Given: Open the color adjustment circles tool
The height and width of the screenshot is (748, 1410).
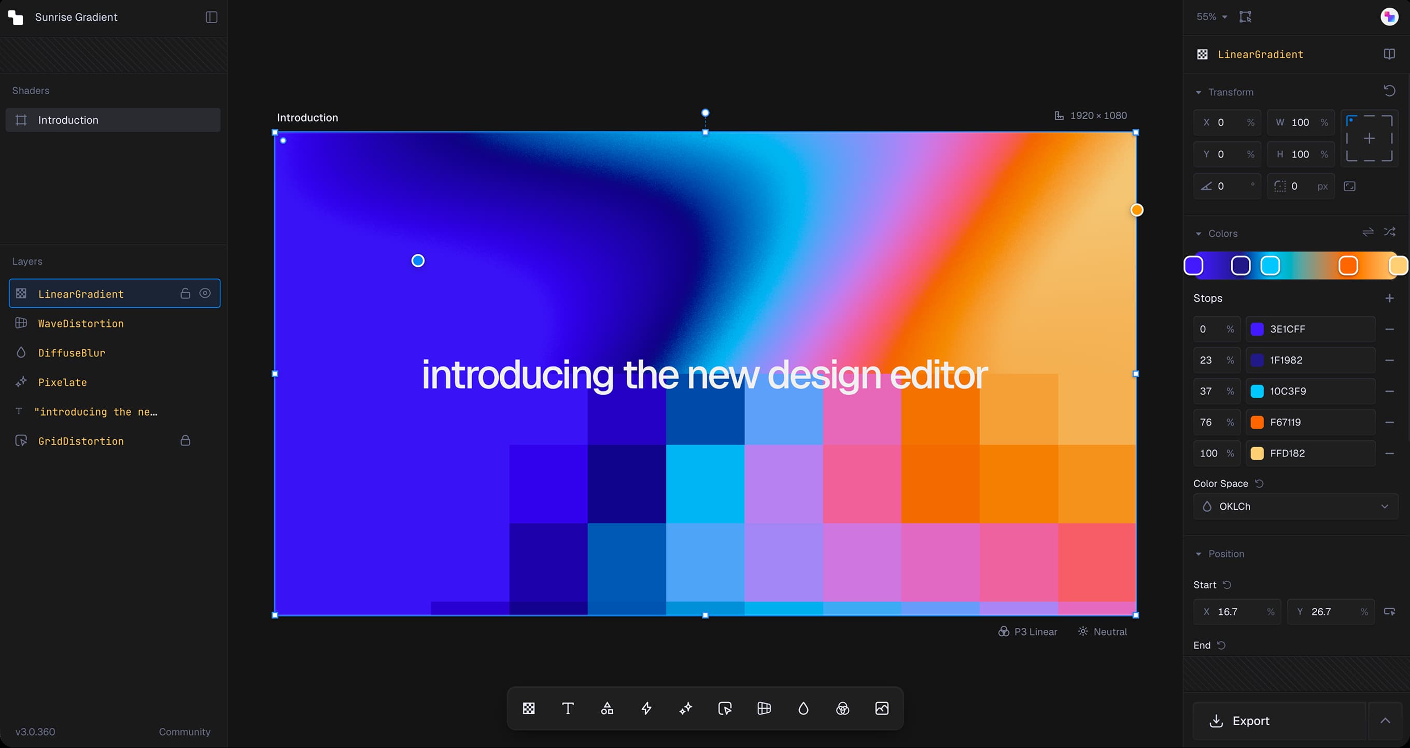Looking at the screenshot, I should pos(842,709).
